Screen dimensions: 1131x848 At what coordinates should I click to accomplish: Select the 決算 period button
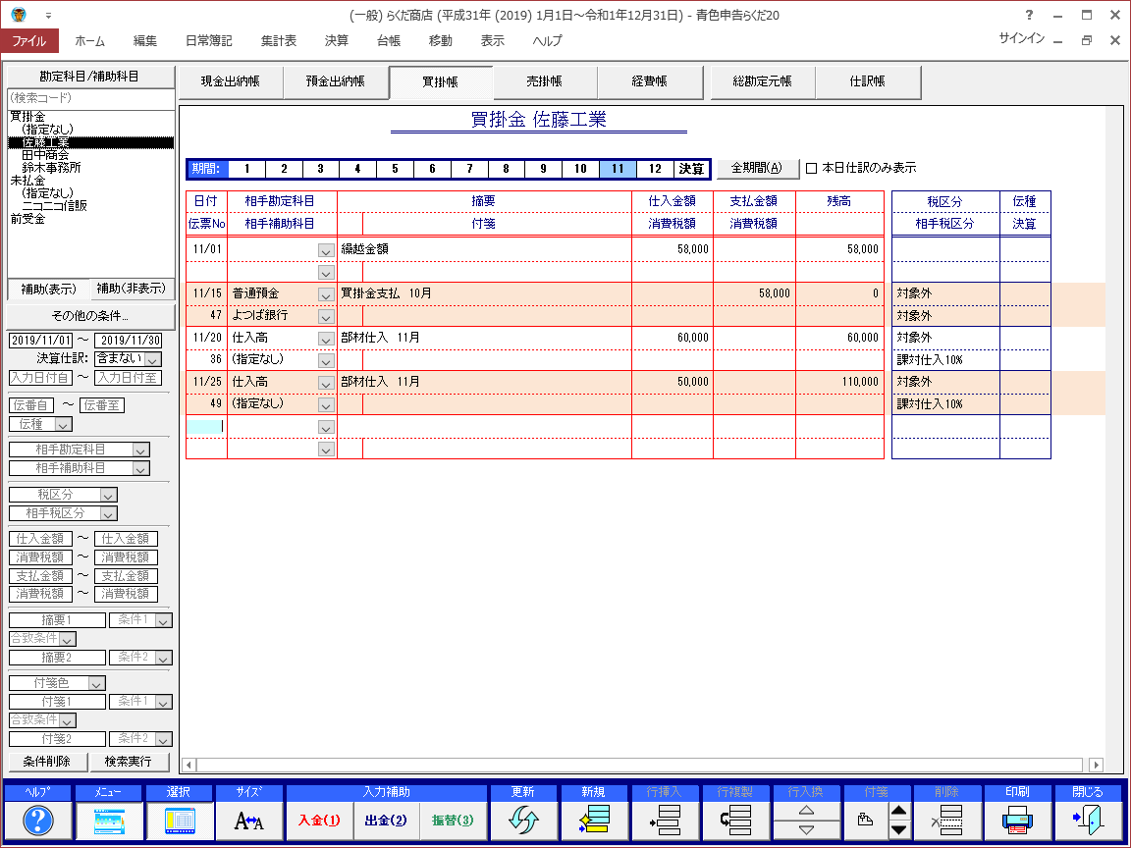(692, 169)
